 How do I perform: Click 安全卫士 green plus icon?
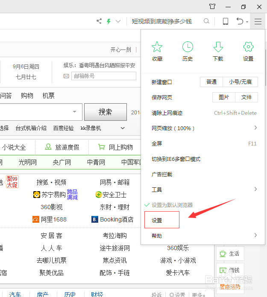pos(98,195)
